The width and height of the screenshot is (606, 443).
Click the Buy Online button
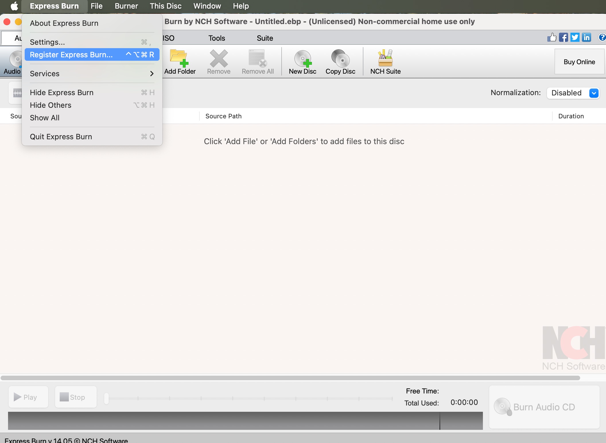tap(579, 62)
